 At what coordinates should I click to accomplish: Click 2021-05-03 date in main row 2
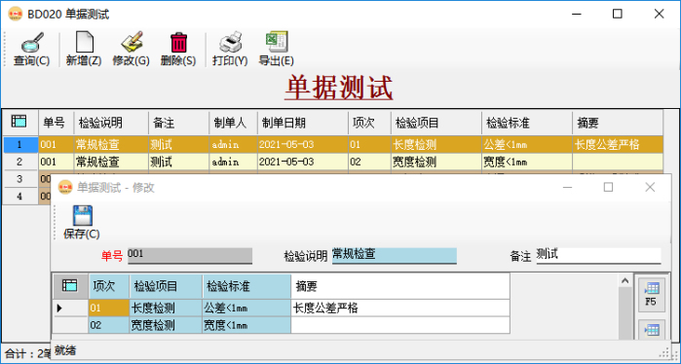click(x=303, y=162)
